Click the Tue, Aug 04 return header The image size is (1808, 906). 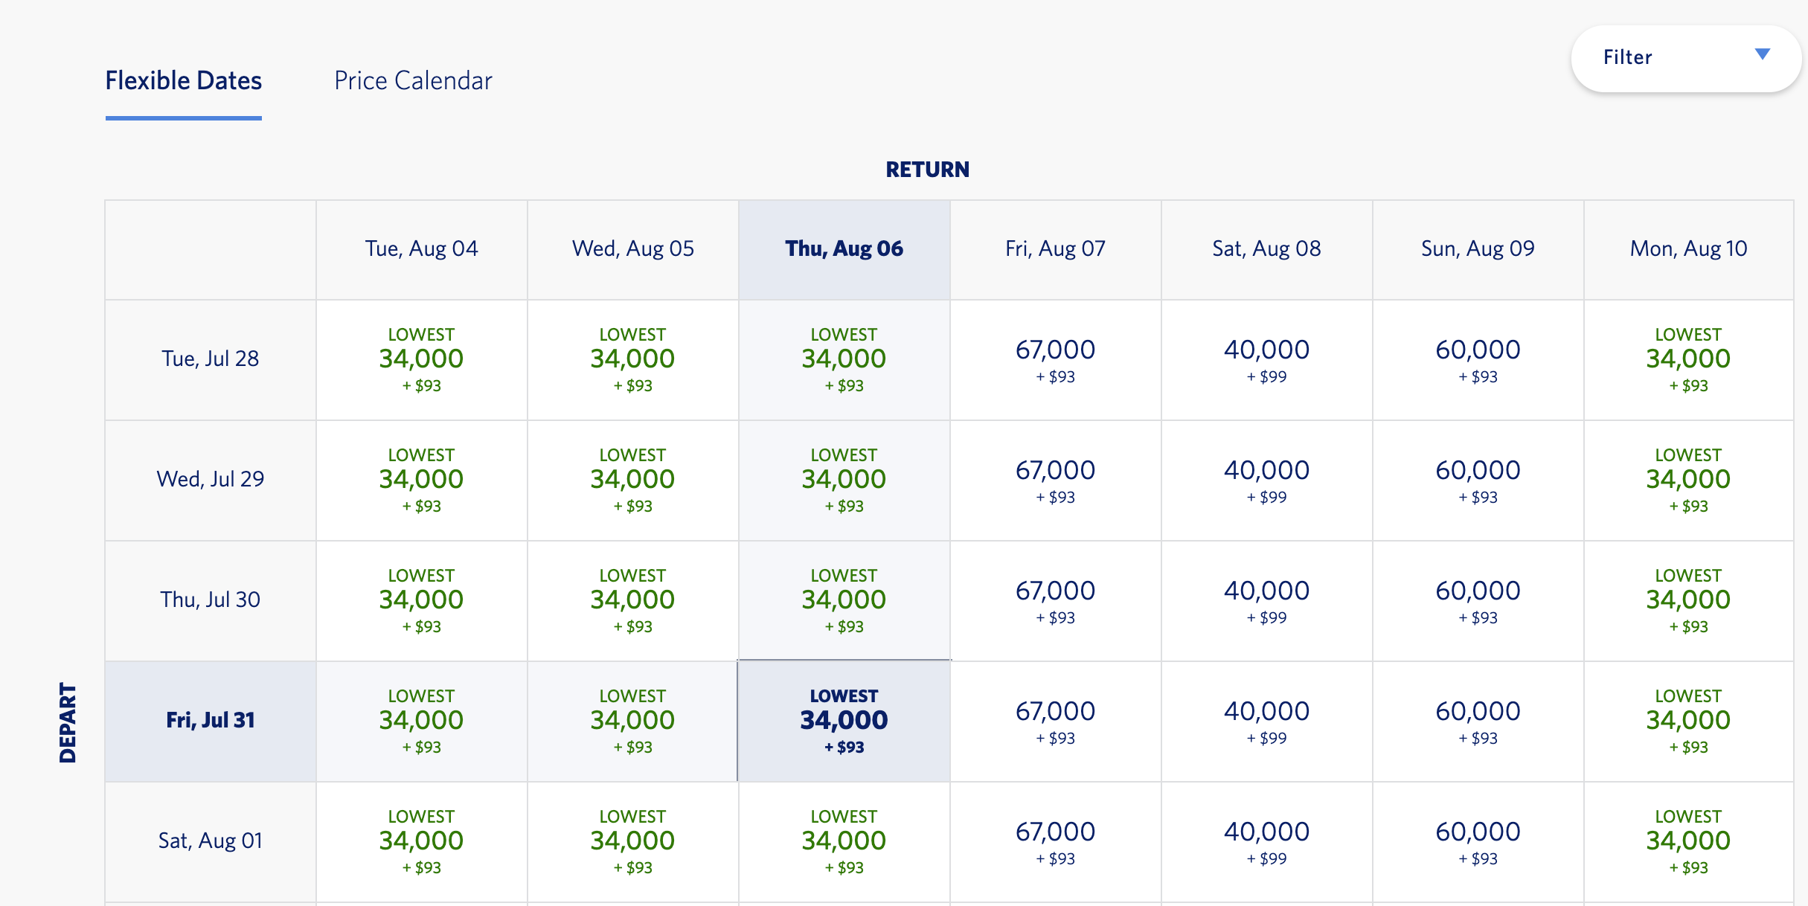pyautogui.click(x=421, y=248)
